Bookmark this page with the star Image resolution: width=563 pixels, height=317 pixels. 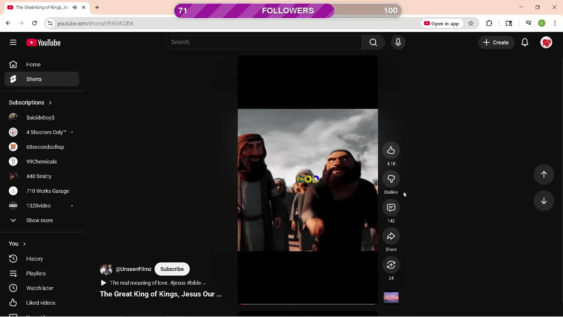click(x=471, y=23)
